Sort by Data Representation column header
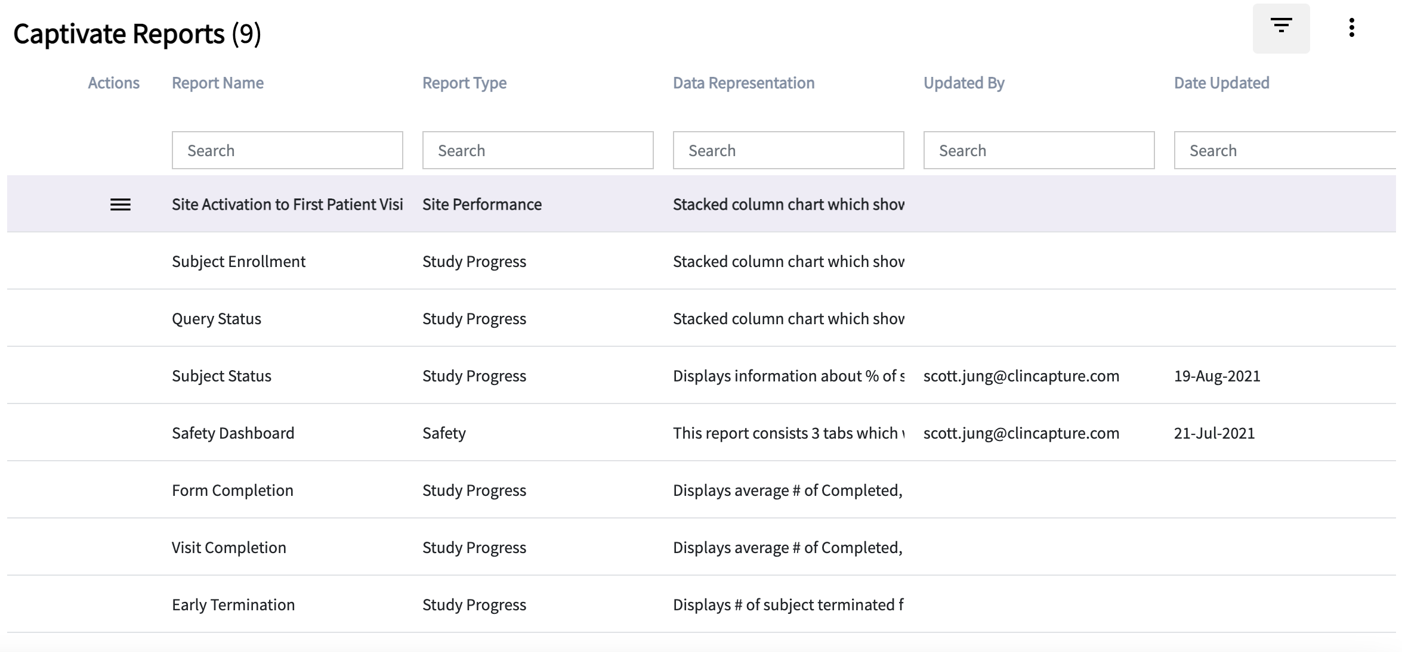The image size is (1402, 652). point(743,83)
